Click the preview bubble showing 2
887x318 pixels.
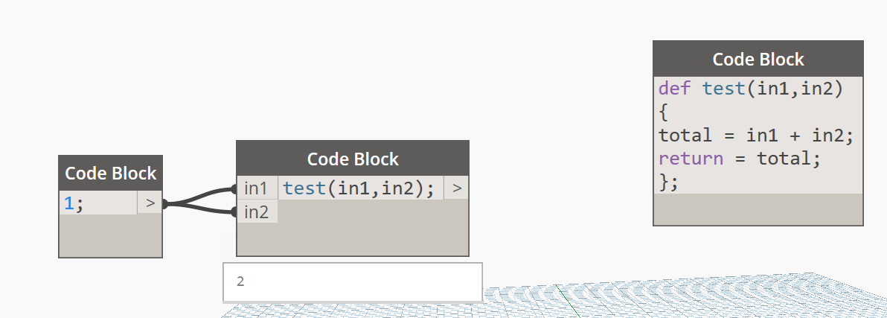(352, 282)
